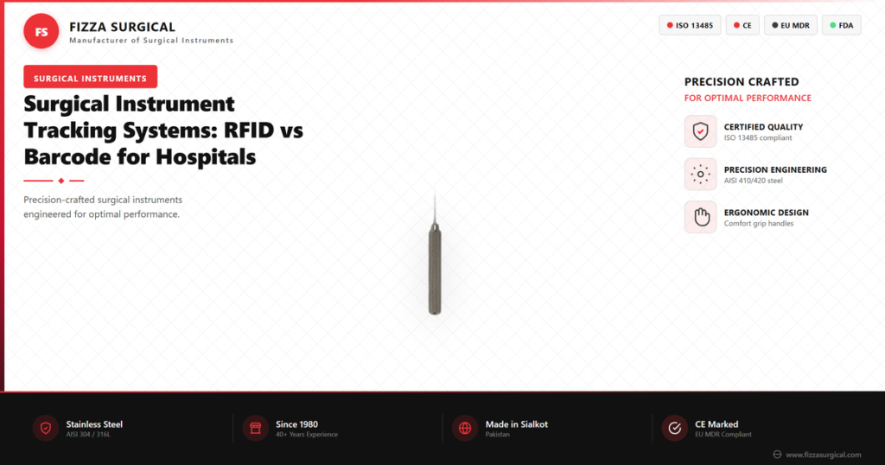Click the CERTIFIED QUALITY label

click(x=764, y=128)
